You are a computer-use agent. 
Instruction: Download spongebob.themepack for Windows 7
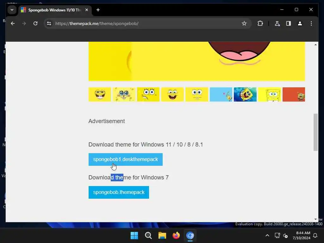[x=119, y=192]
